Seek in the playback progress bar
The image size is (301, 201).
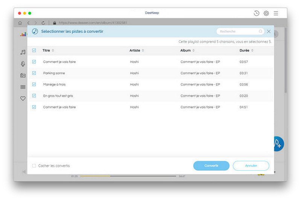point(128,176)
